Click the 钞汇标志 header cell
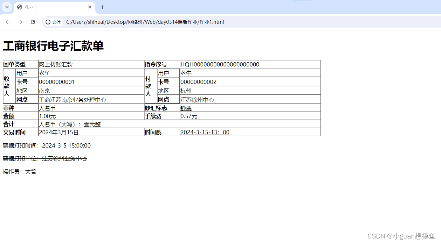This screenshot has height=243, width=441. (x=162, y=108)
